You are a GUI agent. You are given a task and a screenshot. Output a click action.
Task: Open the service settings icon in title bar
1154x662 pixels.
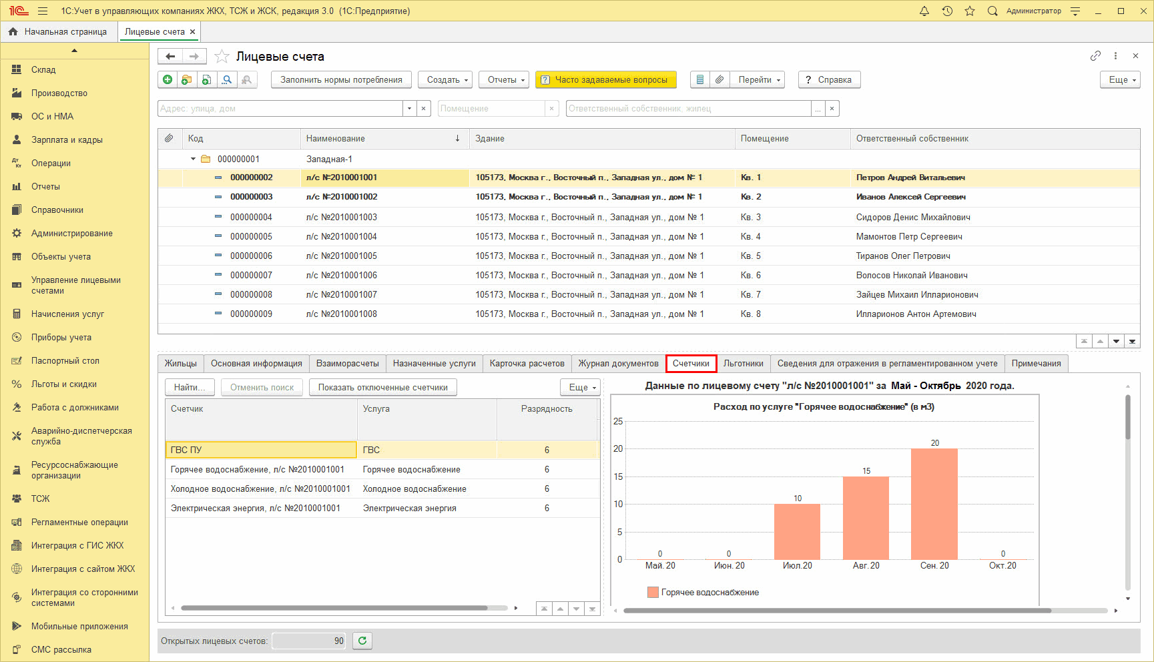click(1075, 11)
